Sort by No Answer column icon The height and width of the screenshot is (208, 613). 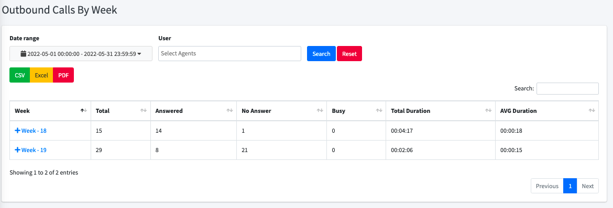click(x=320, y=111)
